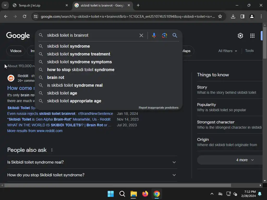Open tab search dropdown arrow
Image resolution: width=267 pixels, height=200 pixels.
point(5,5)
